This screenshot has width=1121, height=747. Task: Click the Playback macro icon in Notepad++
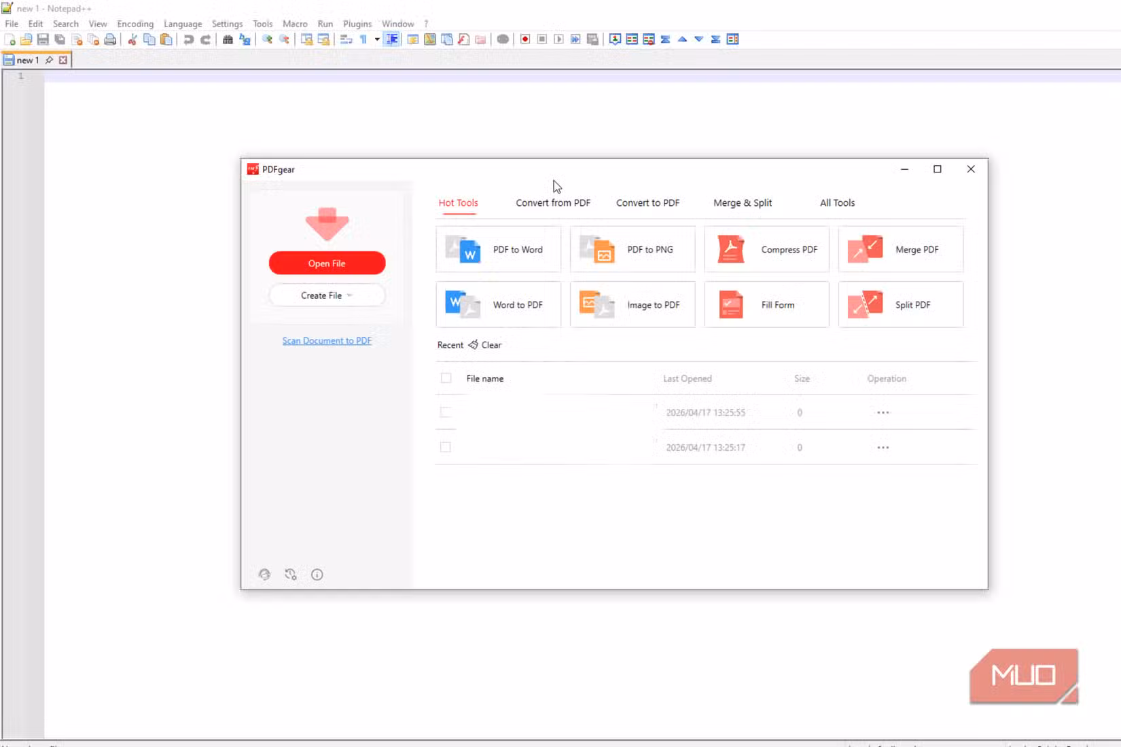point(558,39)
